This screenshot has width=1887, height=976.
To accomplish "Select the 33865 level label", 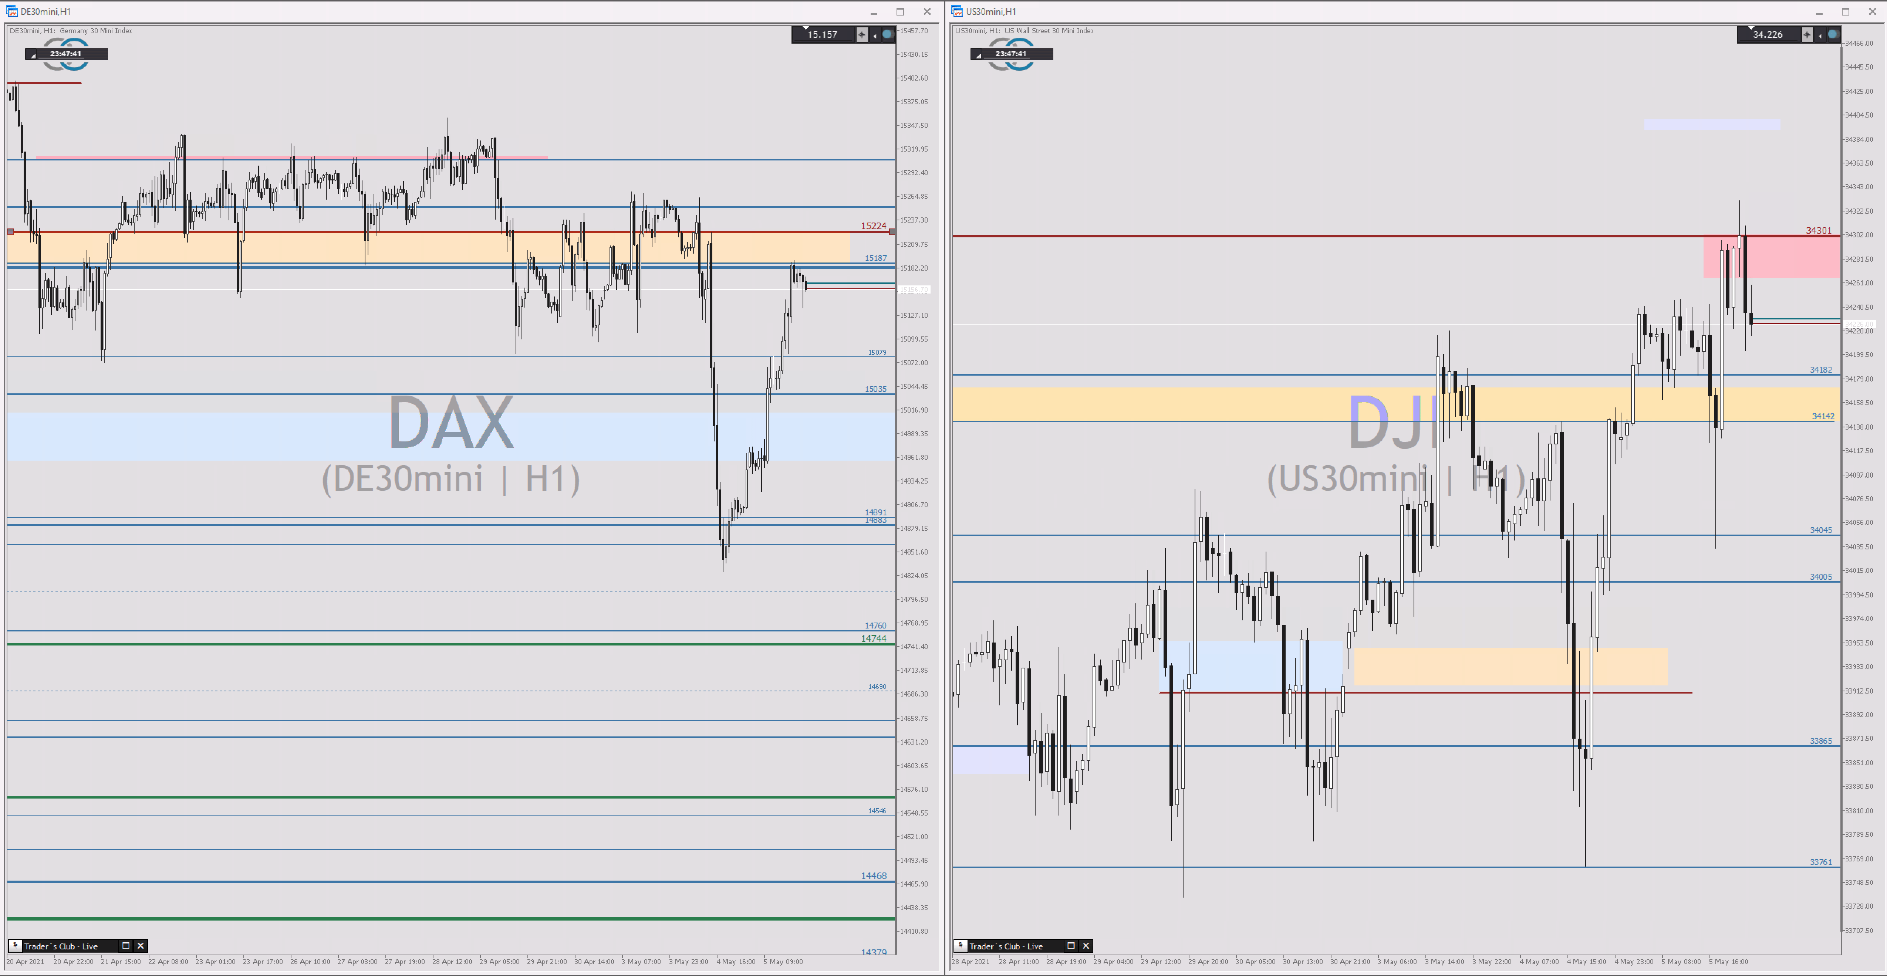I will [1820, 741].
